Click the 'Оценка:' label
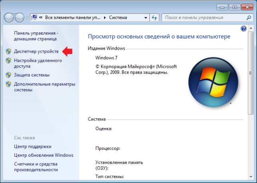The image size is (257, 183). pos(104,129)
